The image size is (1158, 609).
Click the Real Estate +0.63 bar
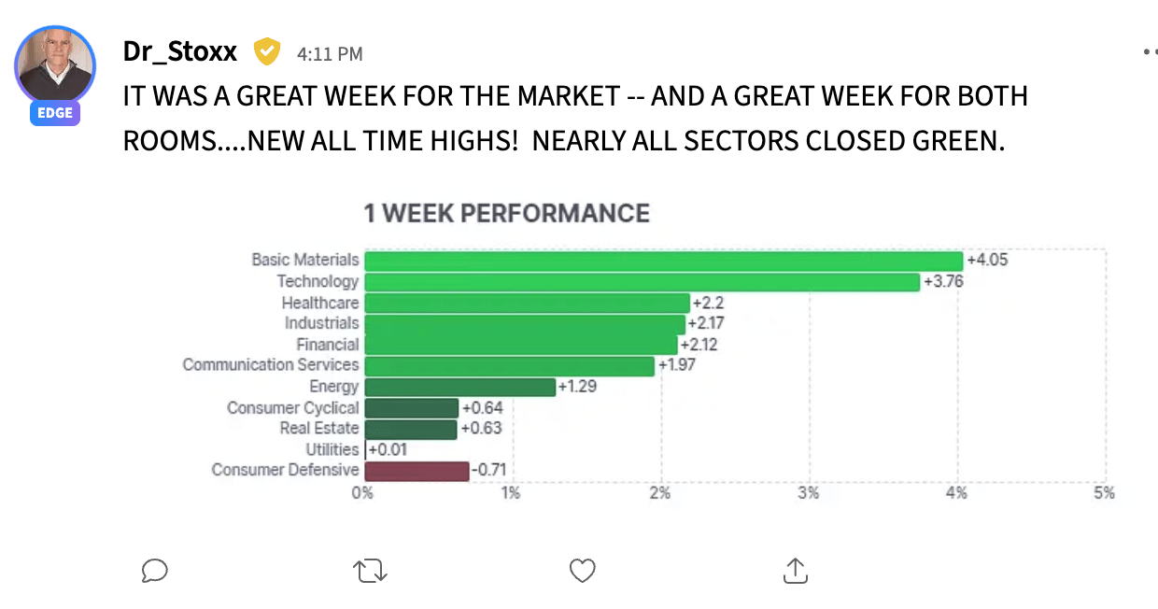(411, 429)
